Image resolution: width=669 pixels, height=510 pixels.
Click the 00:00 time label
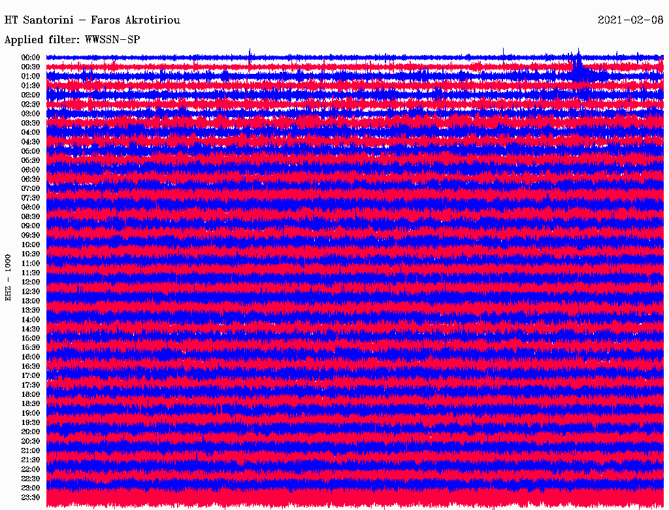coord(31,58)
